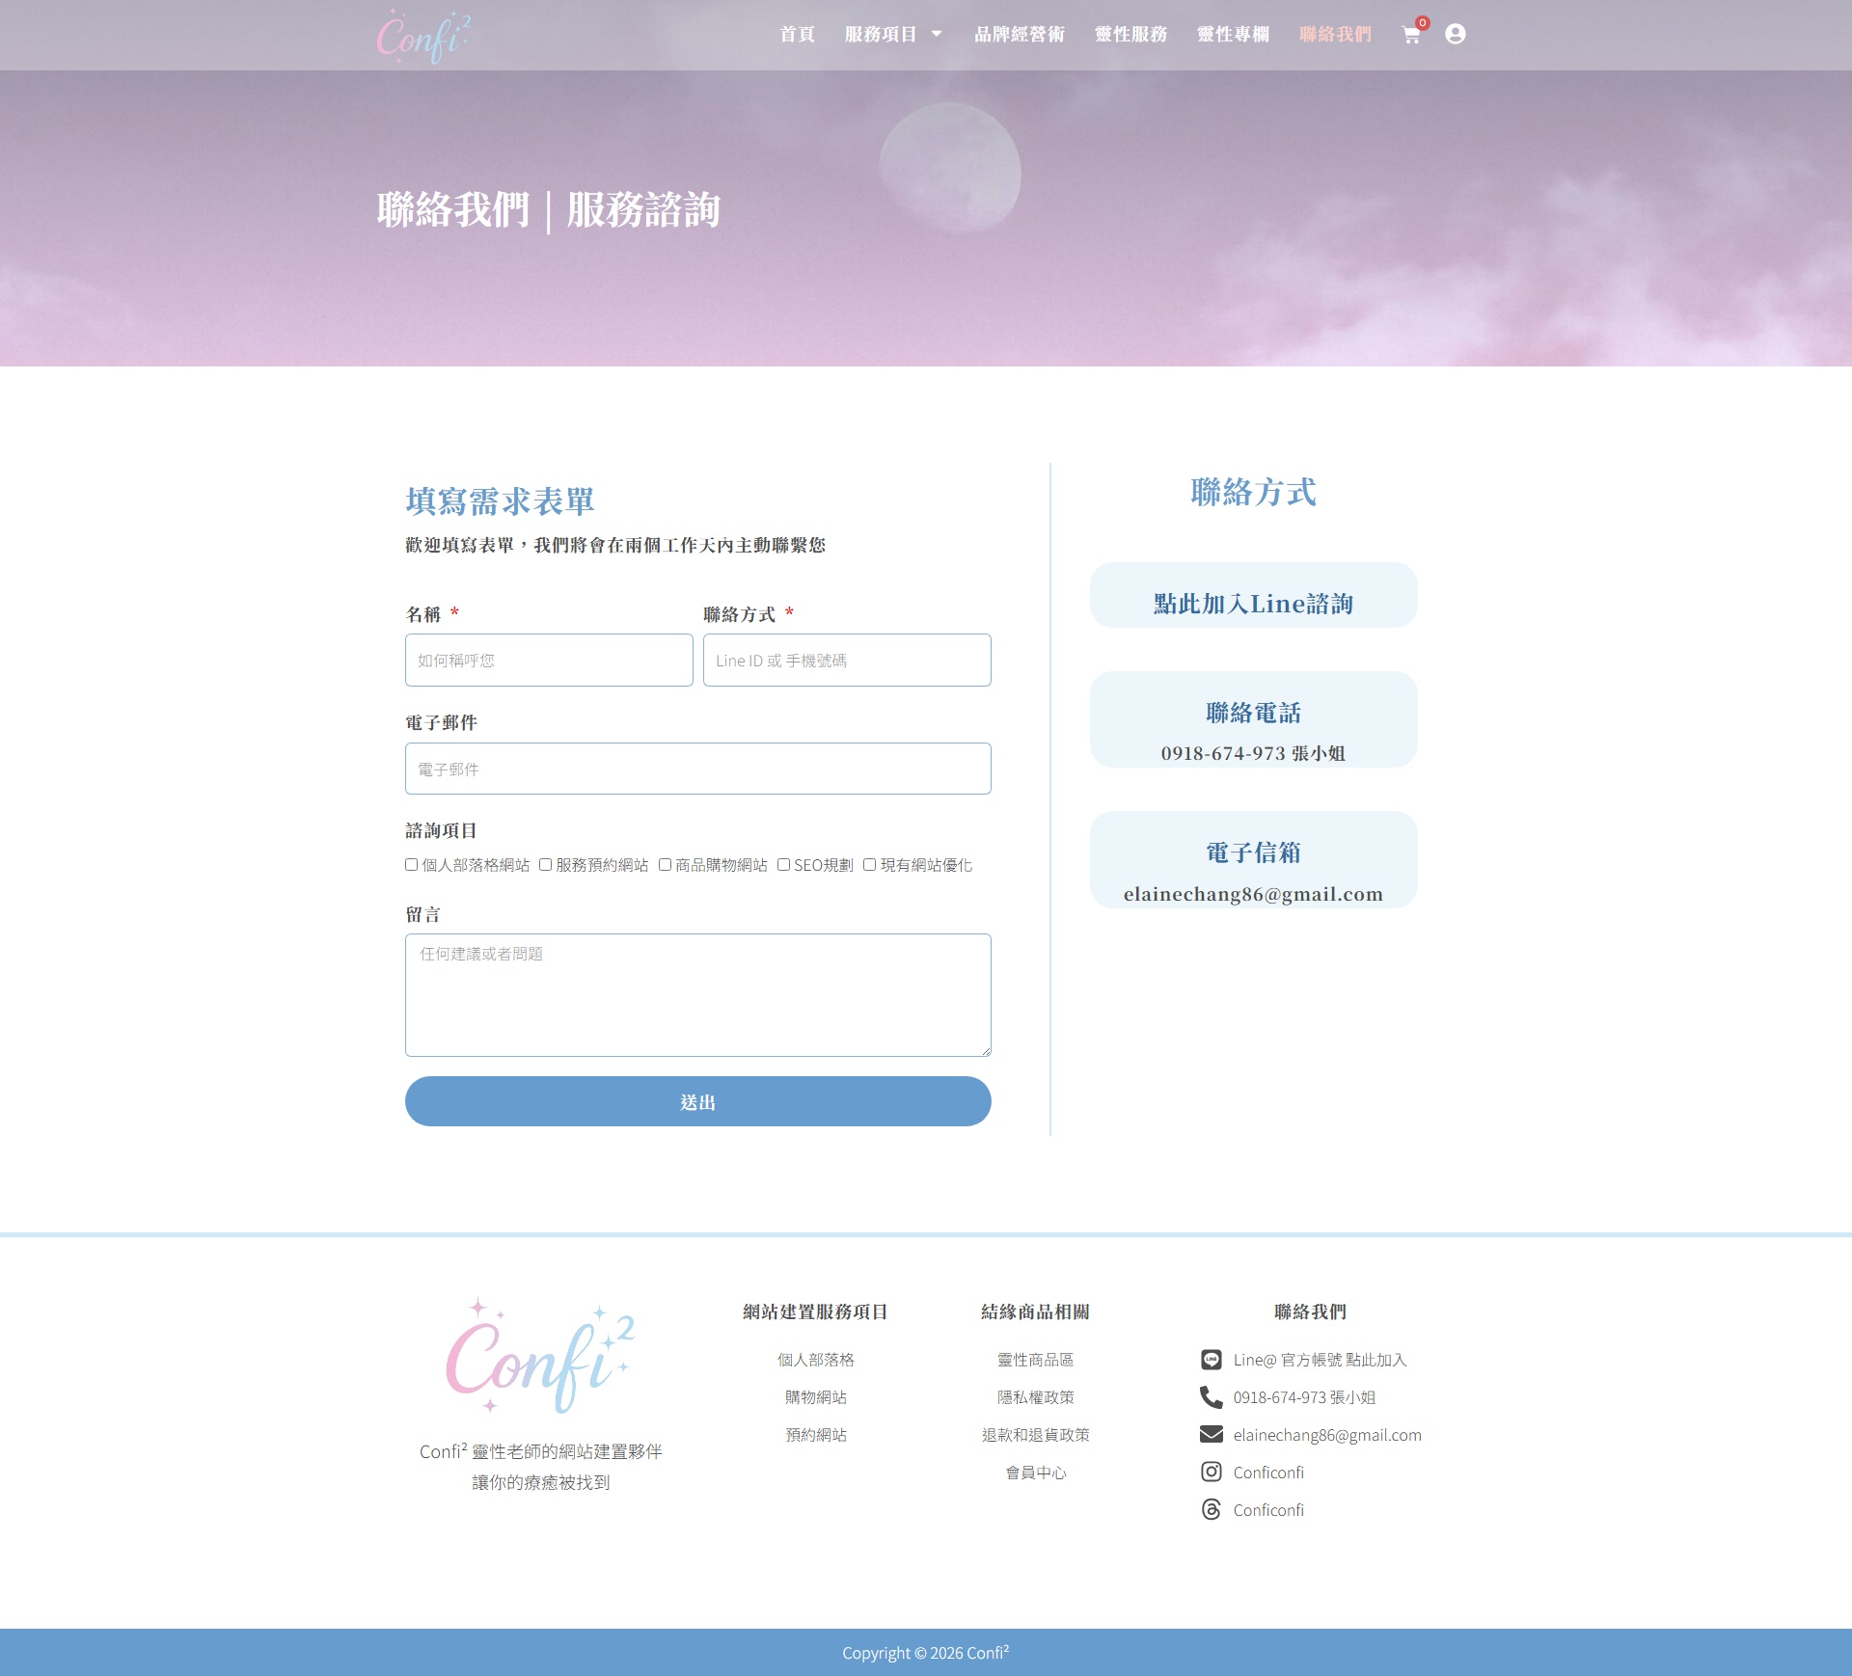Open the 隱私權政策 footer link

click(1035, 1397)
